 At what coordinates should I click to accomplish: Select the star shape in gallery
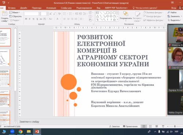114,19
